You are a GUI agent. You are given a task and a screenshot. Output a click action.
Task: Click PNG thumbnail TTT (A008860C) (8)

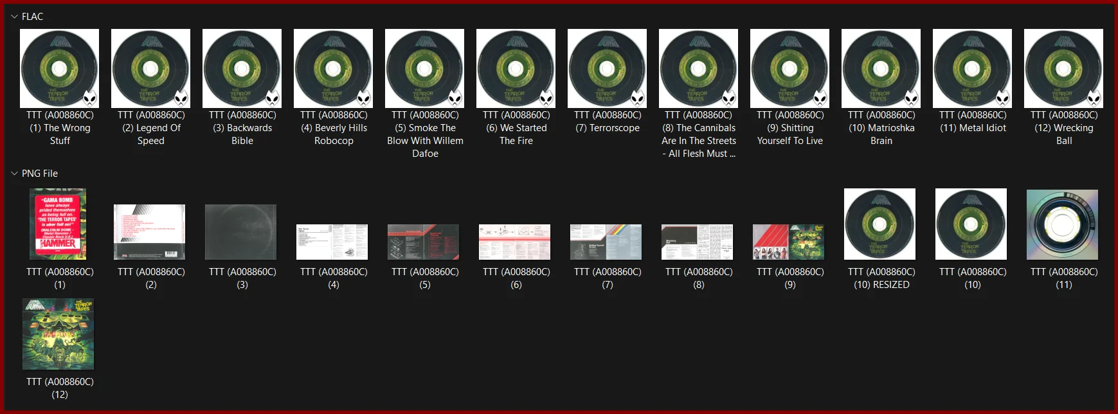click(698, 242)
